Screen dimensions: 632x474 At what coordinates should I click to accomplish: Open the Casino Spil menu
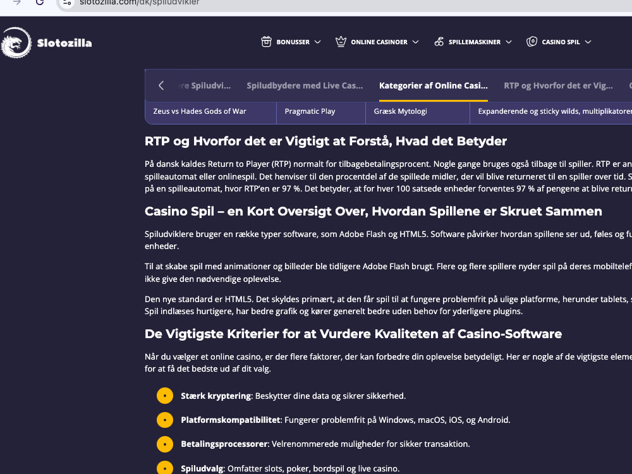(x=559, y=42)
